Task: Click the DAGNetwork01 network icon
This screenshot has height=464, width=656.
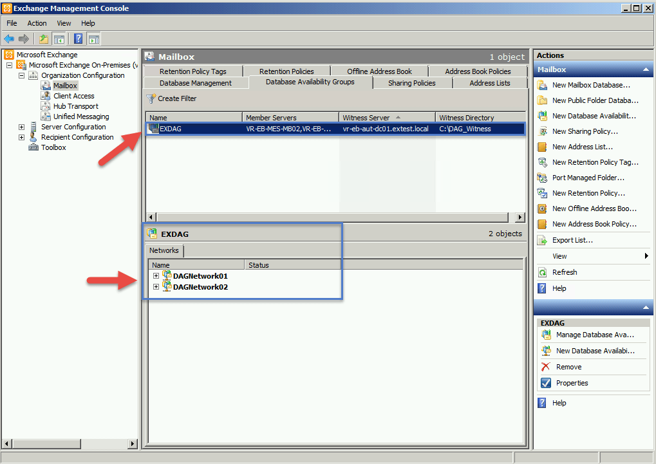Action: coord(167,275)
